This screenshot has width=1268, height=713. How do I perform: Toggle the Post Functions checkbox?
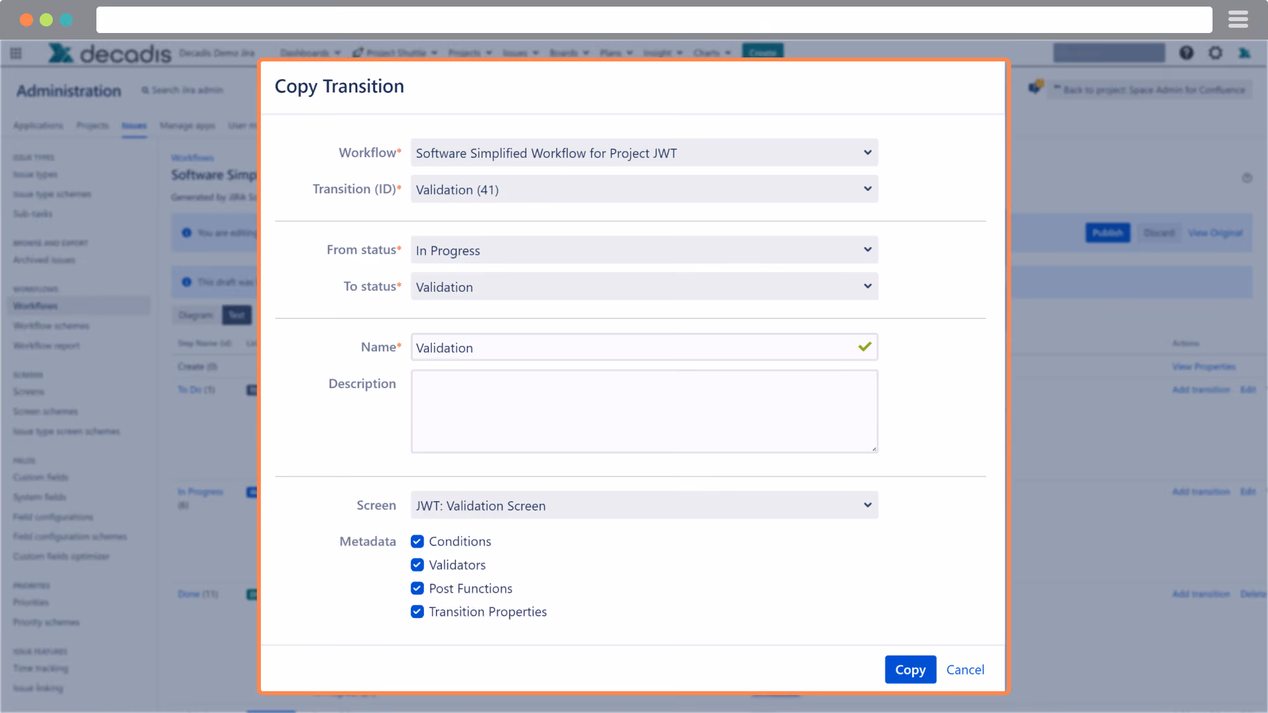click(x=417, y=588)
